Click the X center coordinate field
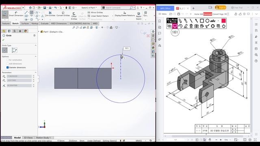Image resolution: width=260 pixels, height=146 pixels. [x=19, y=76]
